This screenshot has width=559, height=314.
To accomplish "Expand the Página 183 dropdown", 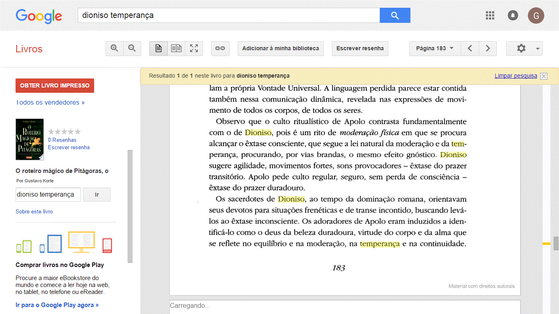I will [x=435, y=48].
